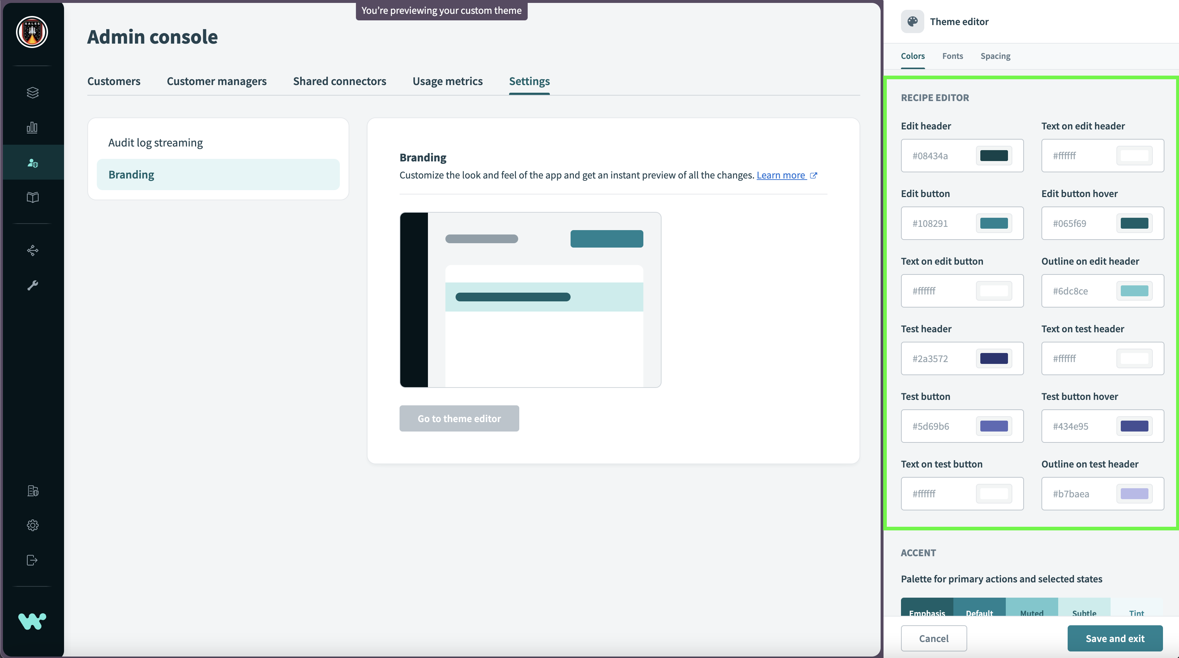Click the logout icon at sidebar bottom
1179x658 pixels.
tap(32, 560)
